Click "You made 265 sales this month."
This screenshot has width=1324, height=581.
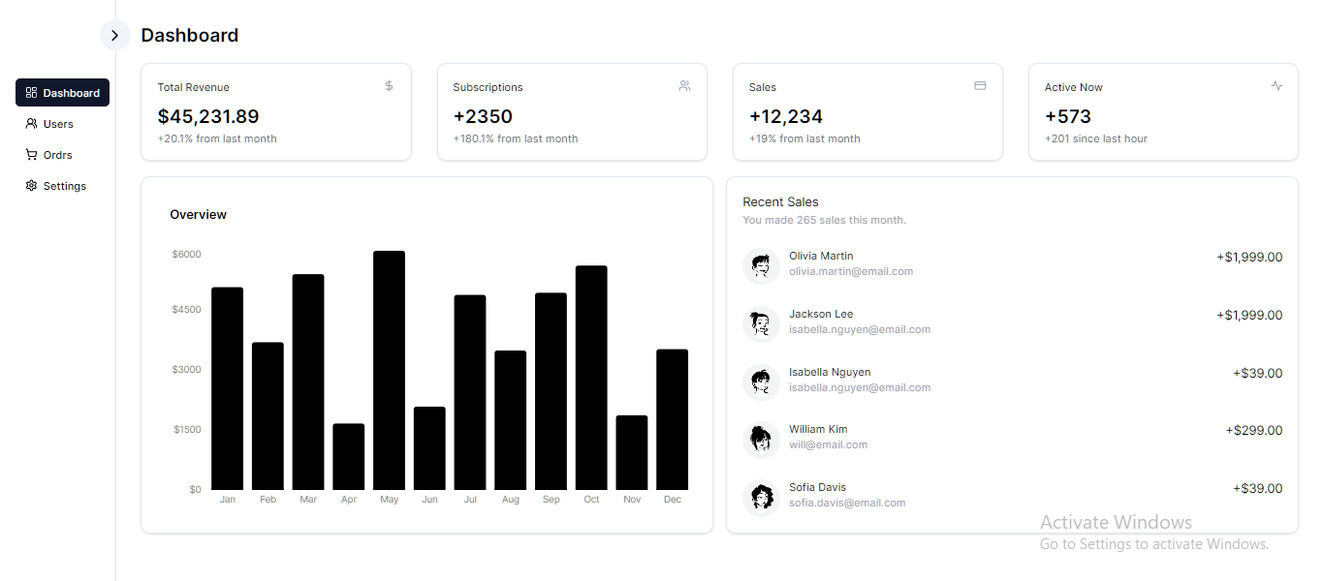825,220
